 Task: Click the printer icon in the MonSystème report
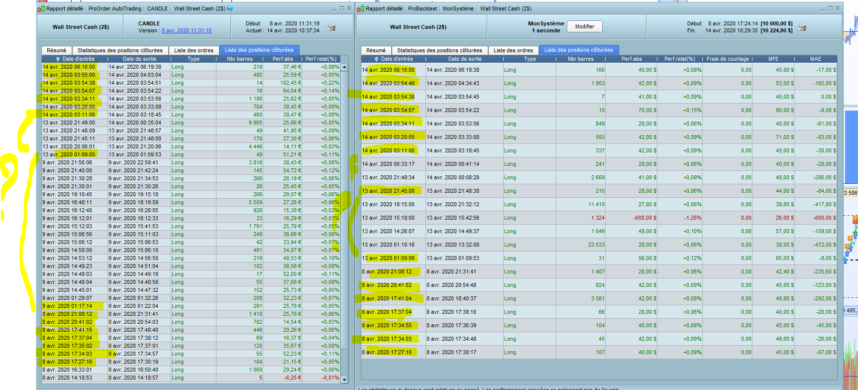click(802, 27)
